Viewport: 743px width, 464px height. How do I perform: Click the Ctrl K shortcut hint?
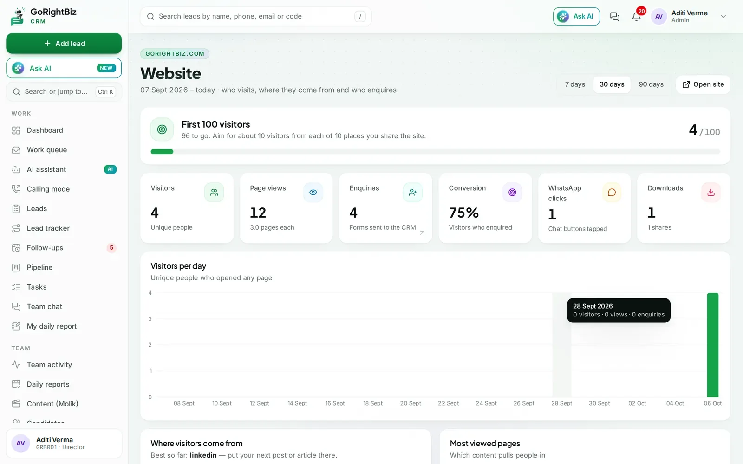[105, 92]
